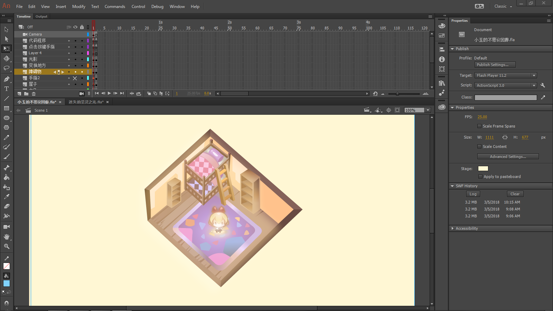The width and height of the screenshot is (553, 311).
Task: Open the Stage background color swatch
Action: 483,169
